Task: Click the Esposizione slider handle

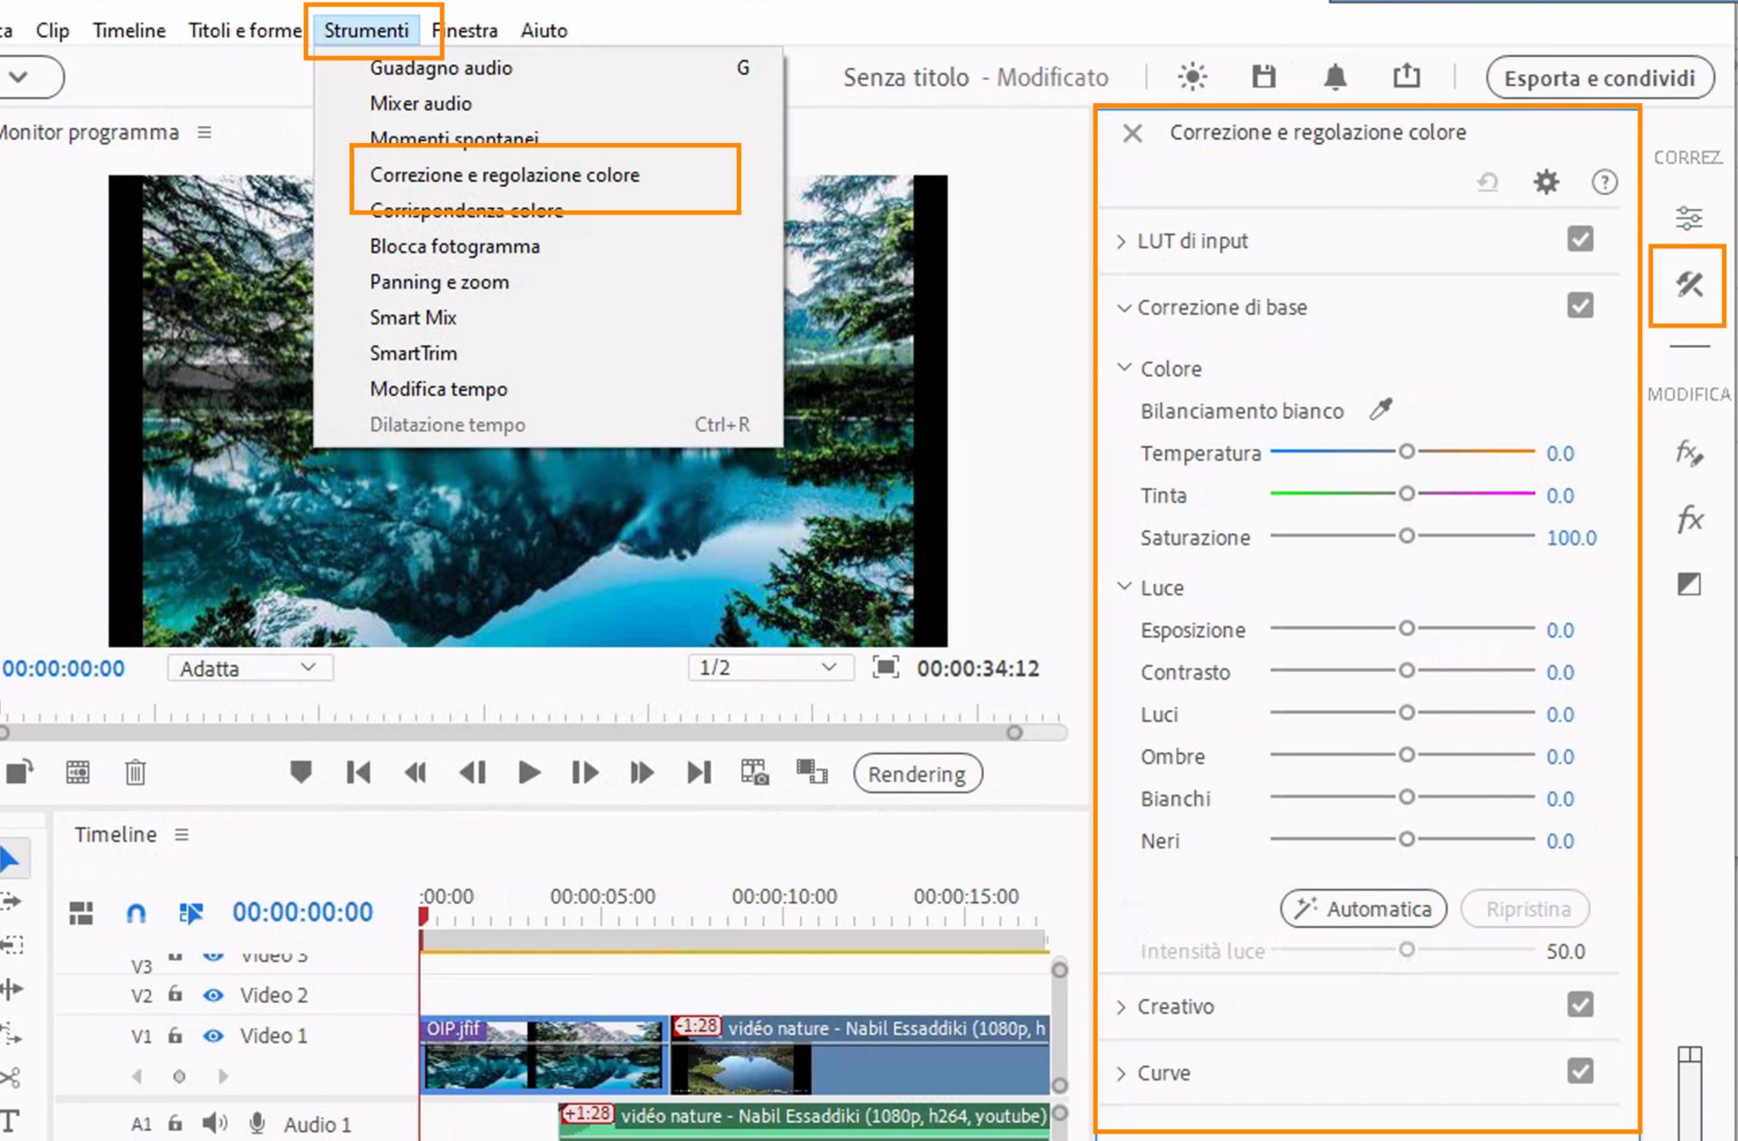Action: pyautogui.click(x=1407, y=628)
